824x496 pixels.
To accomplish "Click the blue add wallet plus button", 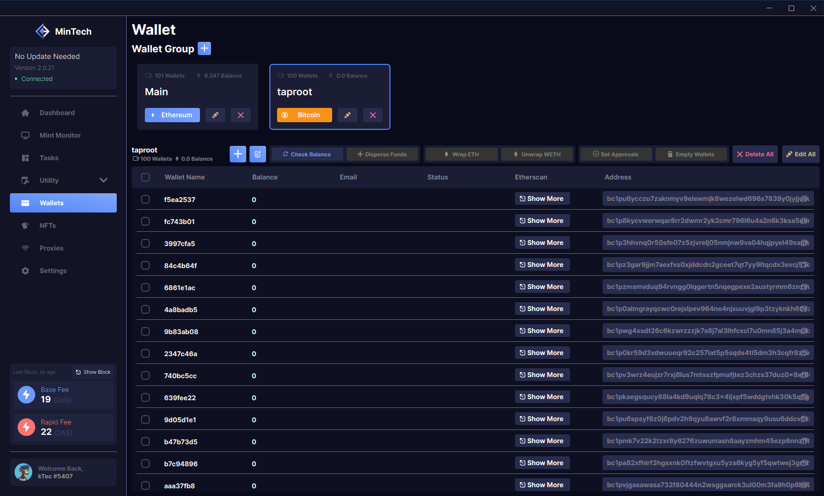I will pos(238,154).
